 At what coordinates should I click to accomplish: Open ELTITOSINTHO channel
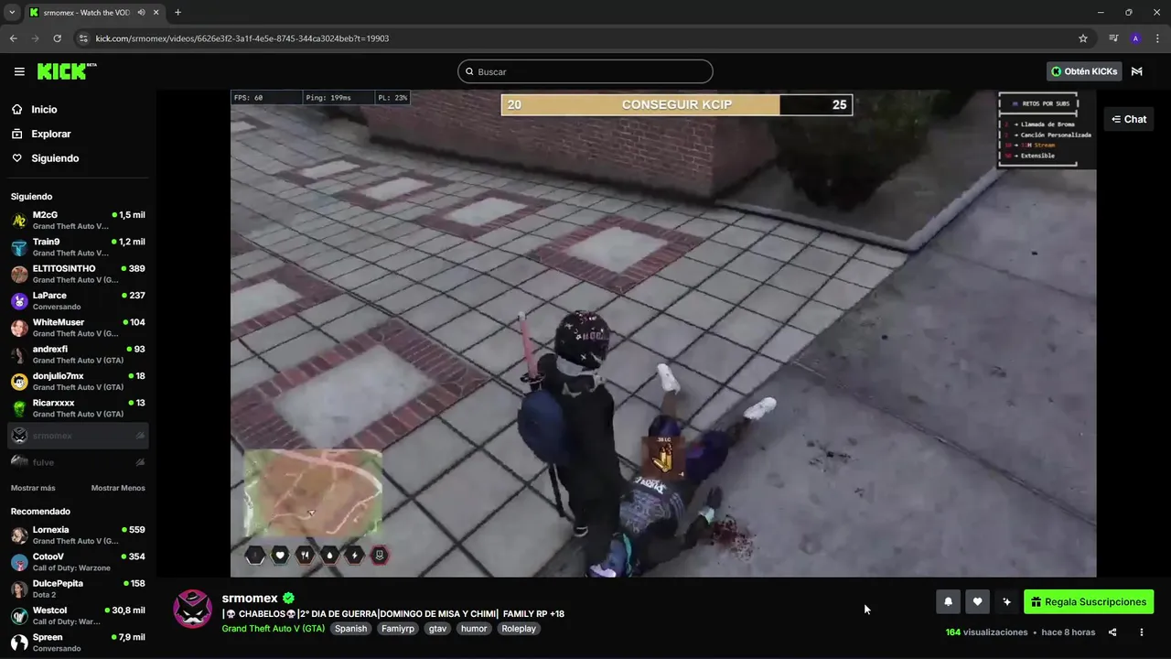point(78,274)
